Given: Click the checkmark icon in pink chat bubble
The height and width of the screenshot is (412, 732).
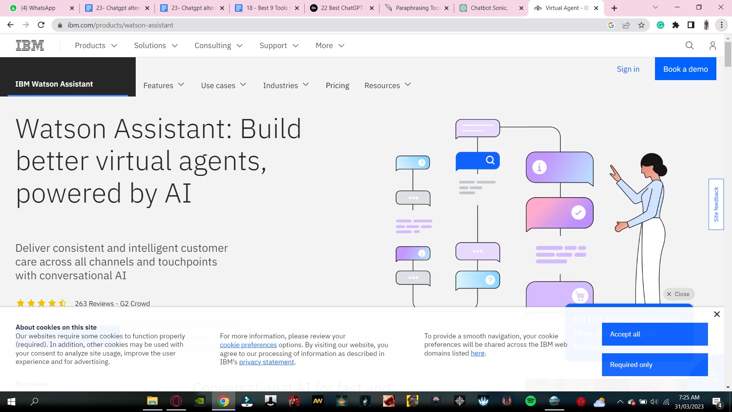Looking at the screenshot, I should 579,213.
